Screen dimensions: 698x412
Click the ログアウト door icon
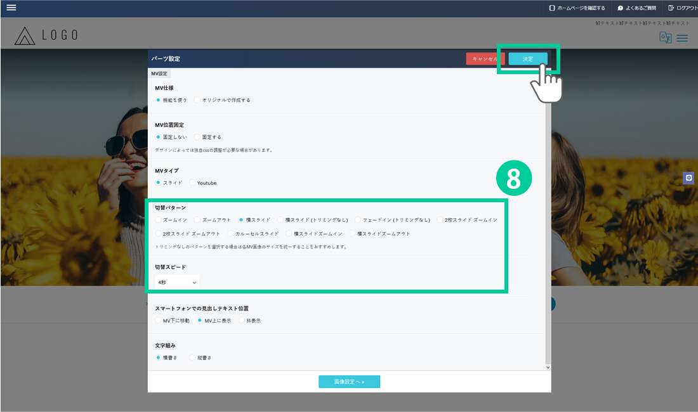point(671,8)
